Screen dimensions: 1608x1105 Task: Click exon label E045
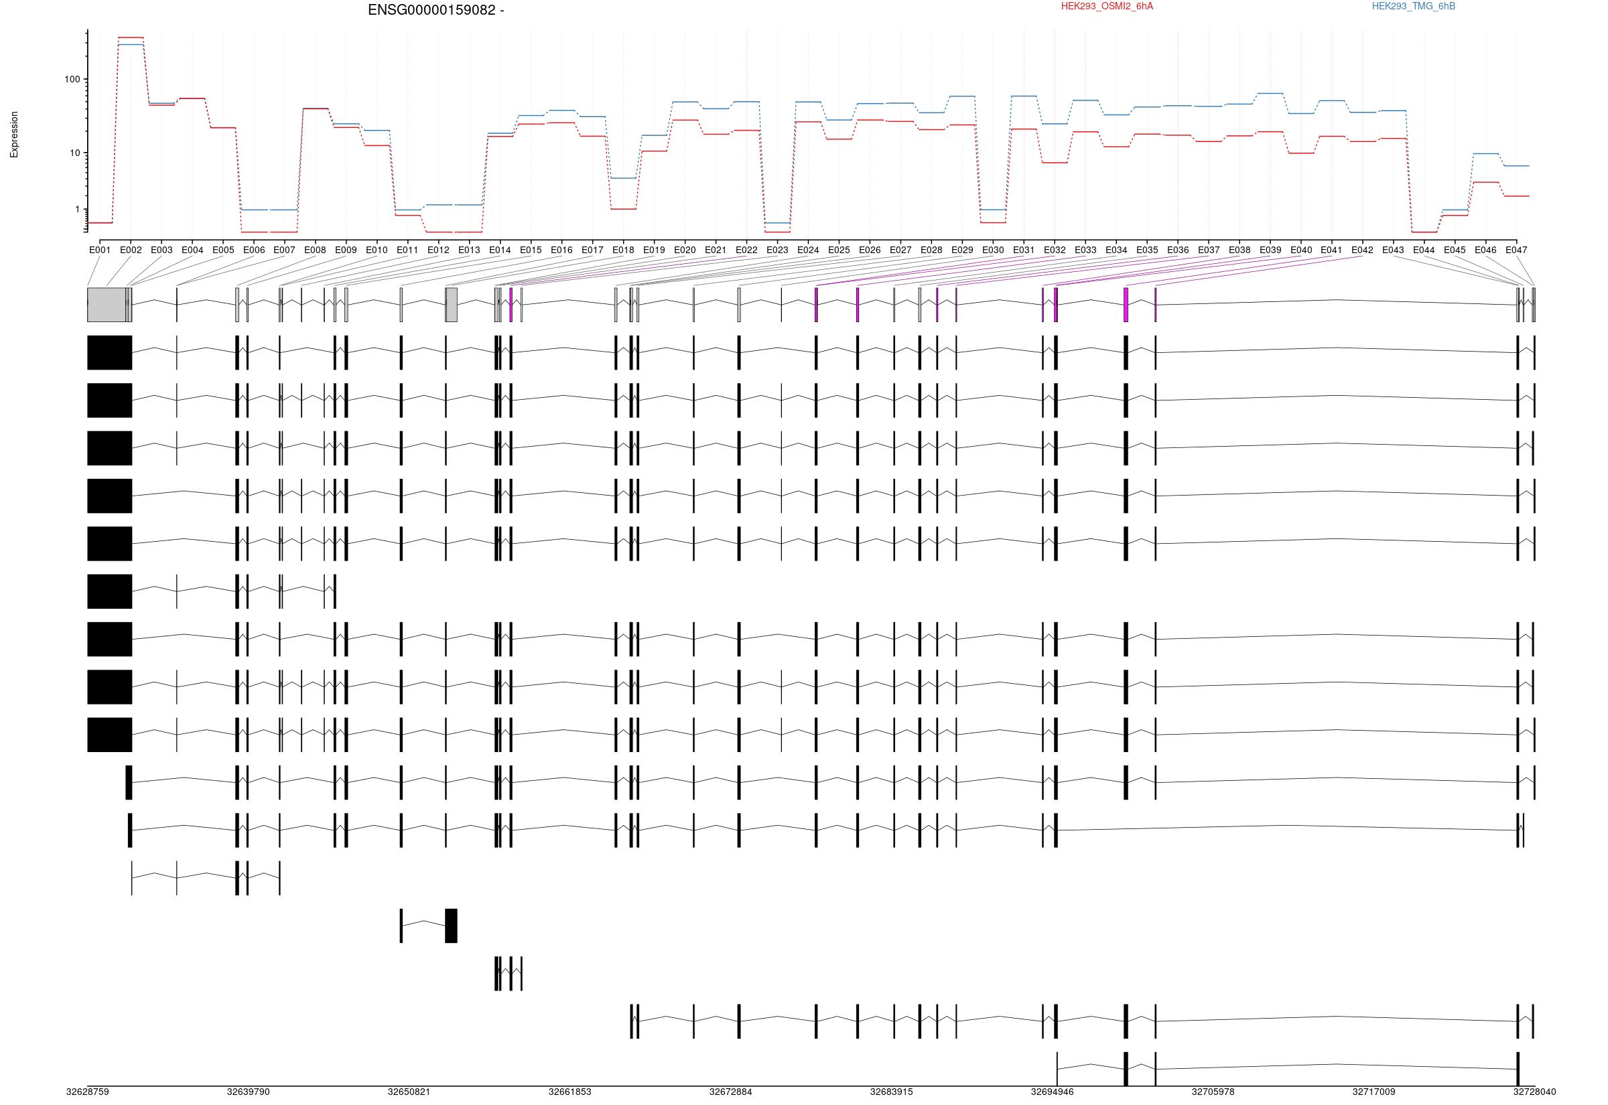point(1455,250)
